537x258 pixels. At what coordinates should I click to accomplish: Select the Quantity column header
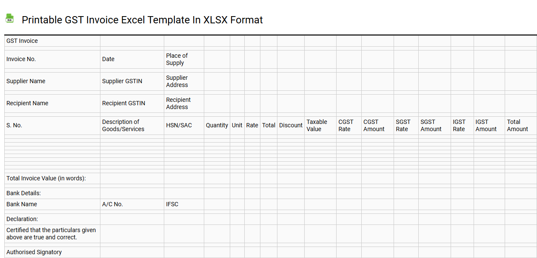(217, 125)
